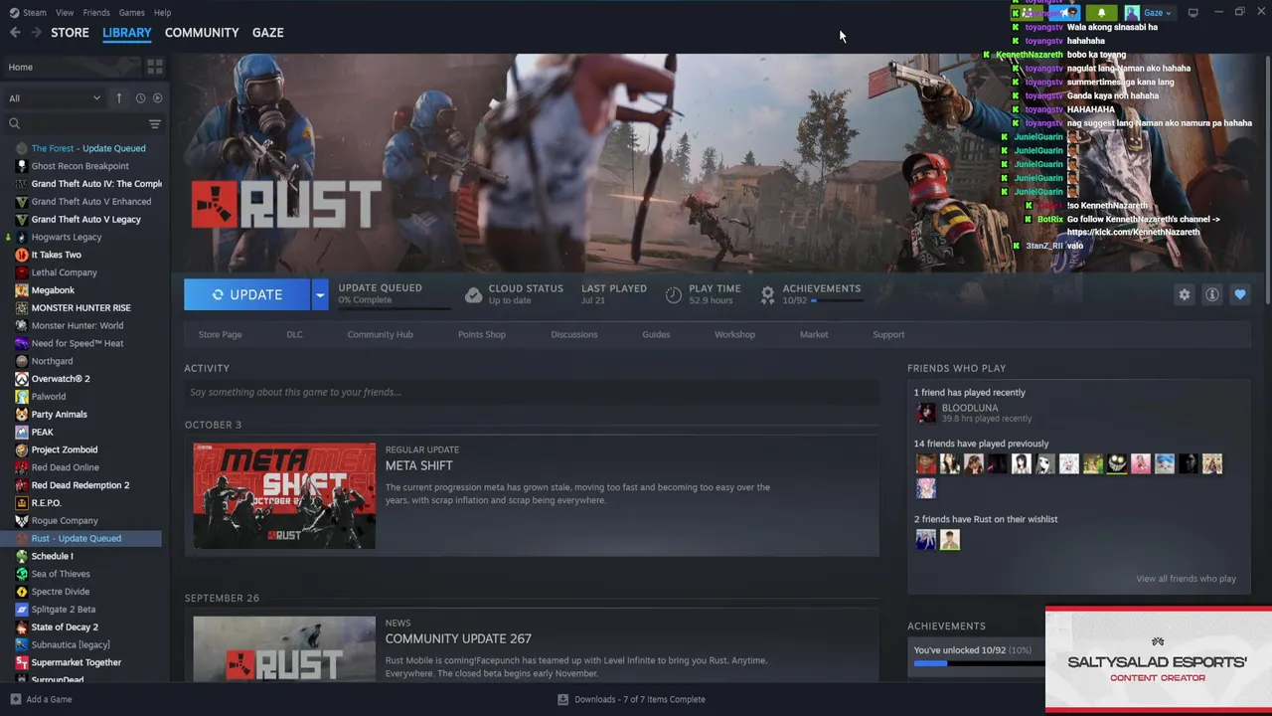Select Sea of Thieves game icon
The image size is (1272, 716).
tap(22, 574)
